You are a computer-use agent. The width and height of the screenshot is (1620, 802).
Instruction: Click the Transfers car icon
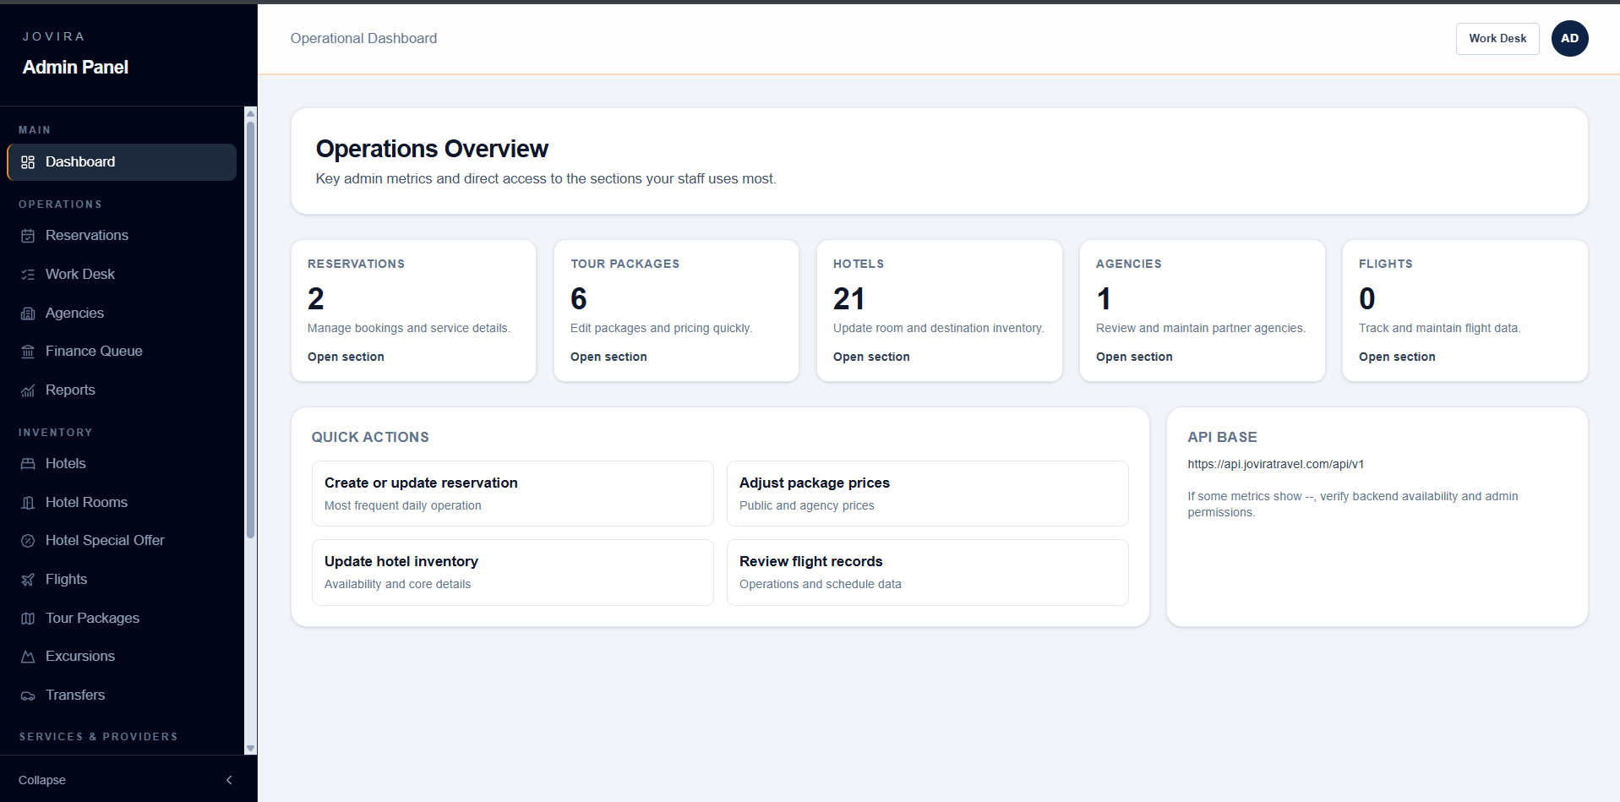click(28, 696)
